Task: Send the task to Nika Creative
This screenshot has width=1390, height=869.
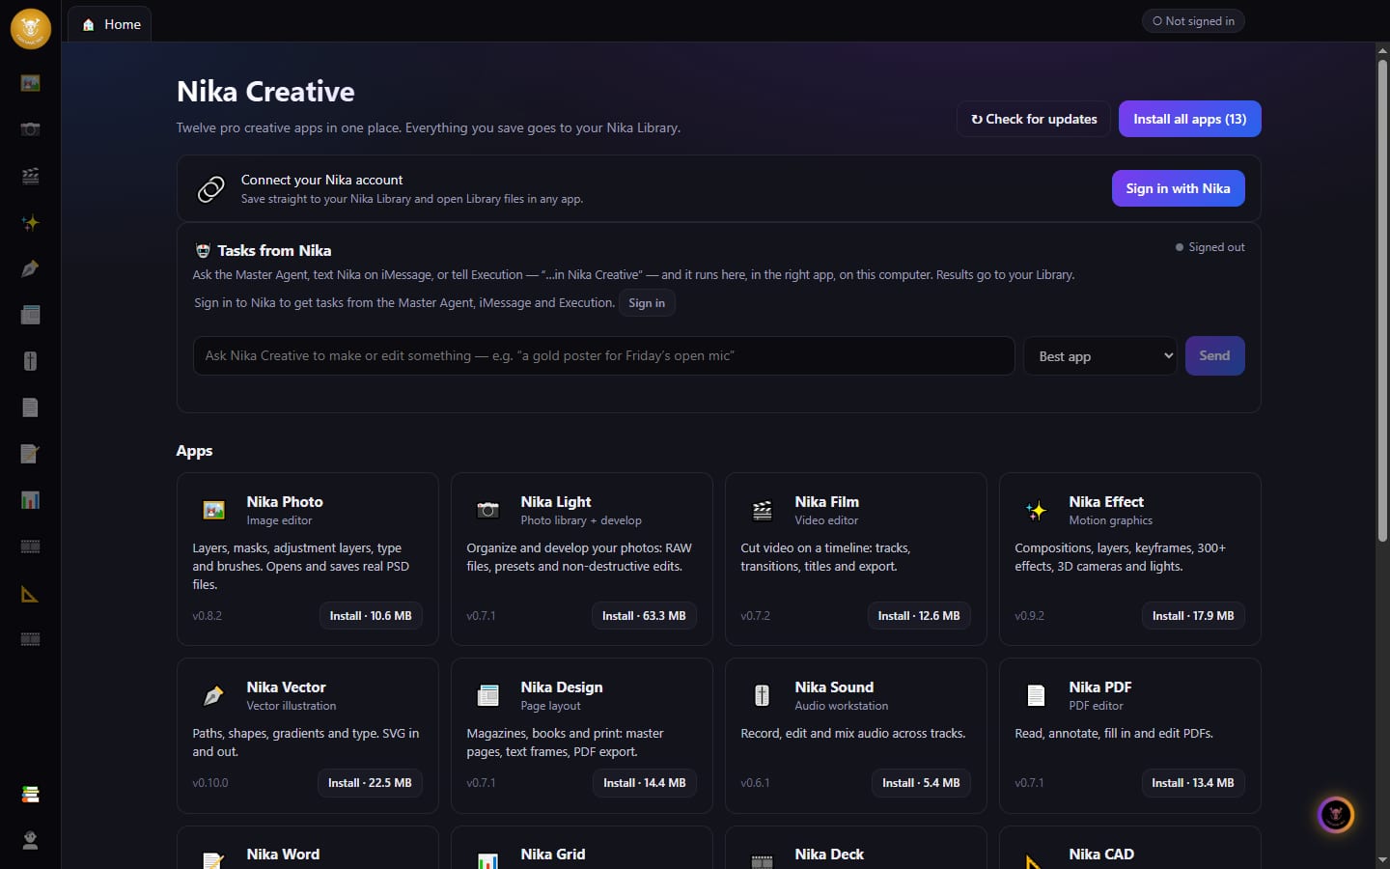Action: click(1214, 355)
